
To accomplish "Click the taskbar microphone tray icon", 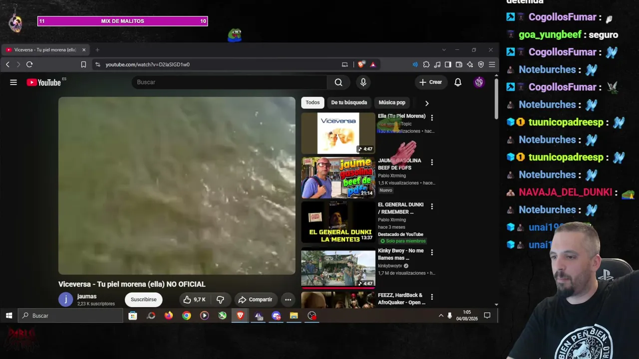I will (x=450, y=316).
